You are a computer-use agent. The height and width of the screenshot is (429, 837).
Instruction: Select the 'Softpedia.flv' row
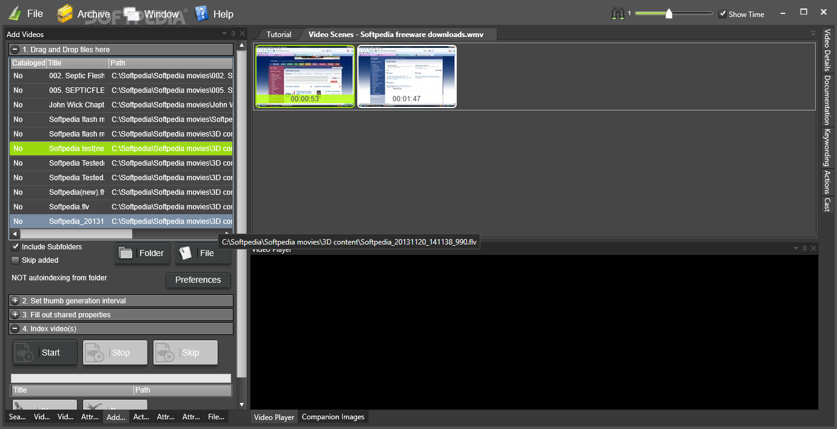click(x=121, y=207)
